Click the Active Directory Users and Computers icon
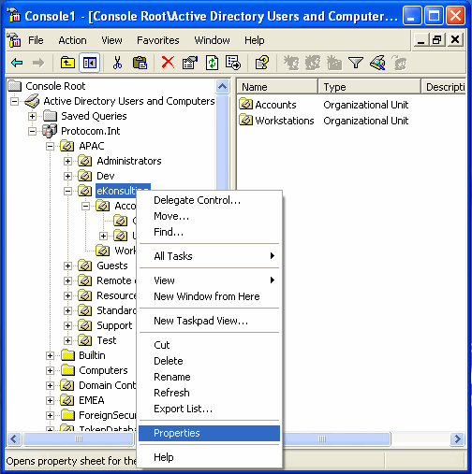The height and width of the screenshot is (474, 472). point(32,101)
